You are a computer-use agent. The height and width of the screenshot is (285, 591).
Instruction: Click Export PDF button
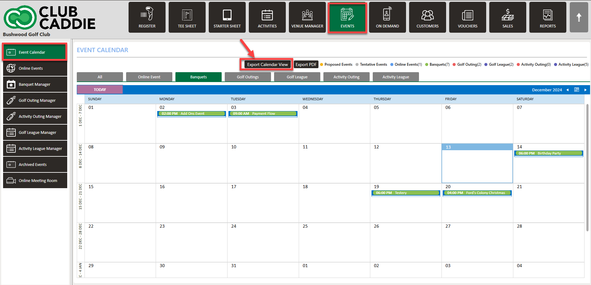pos(306,64)
